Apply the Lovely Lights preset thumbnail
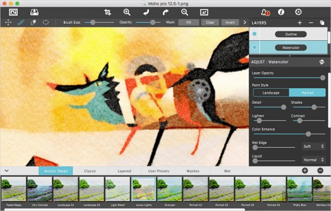 (144, 189)
